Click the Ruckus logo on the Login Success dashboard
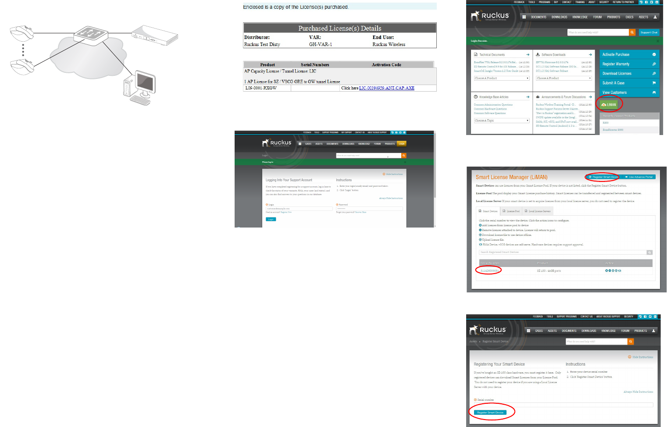Image resolution: width=667 pixels, height=427 pixels. pyautogui.click(x=489, y=16)
